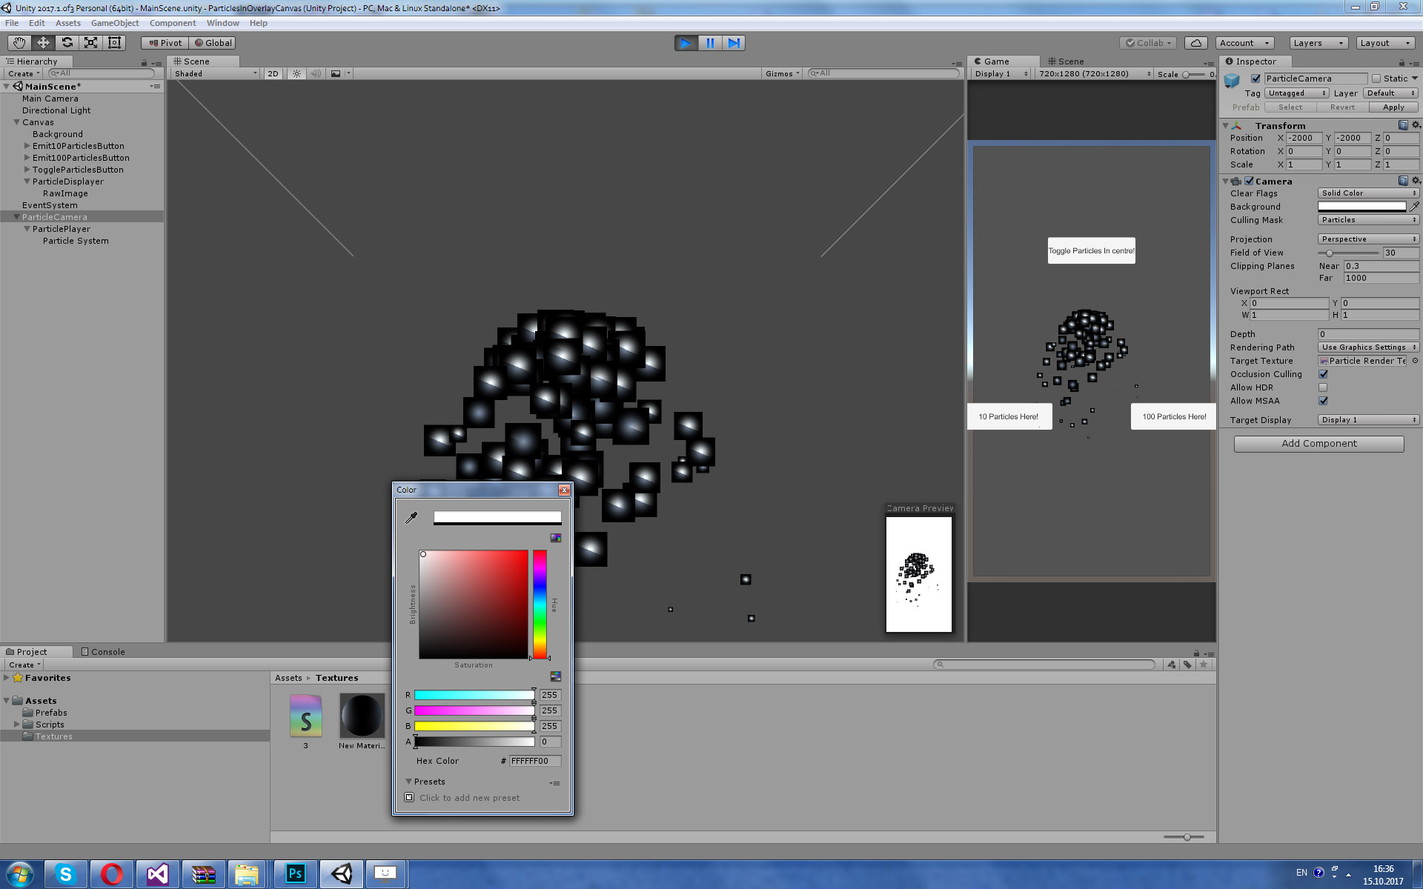Select the Hand tool in toolbar
The width and height of the screenshot is (1423, 889).
(19, 43)
